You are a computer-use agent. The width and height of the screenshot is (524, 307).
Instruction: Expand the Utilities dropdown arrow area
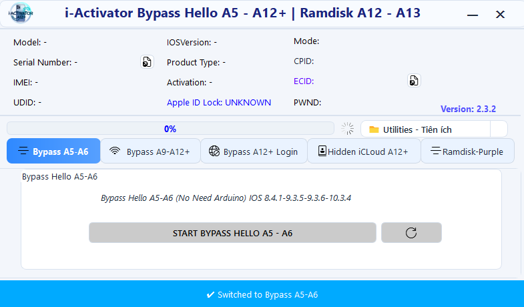[499, 129]
